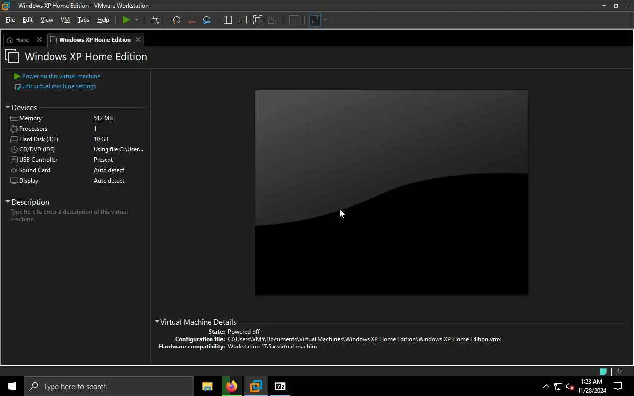Take a snapshot of the virtual machine
This screenshot has height=396, width=634.
[176, 20]
